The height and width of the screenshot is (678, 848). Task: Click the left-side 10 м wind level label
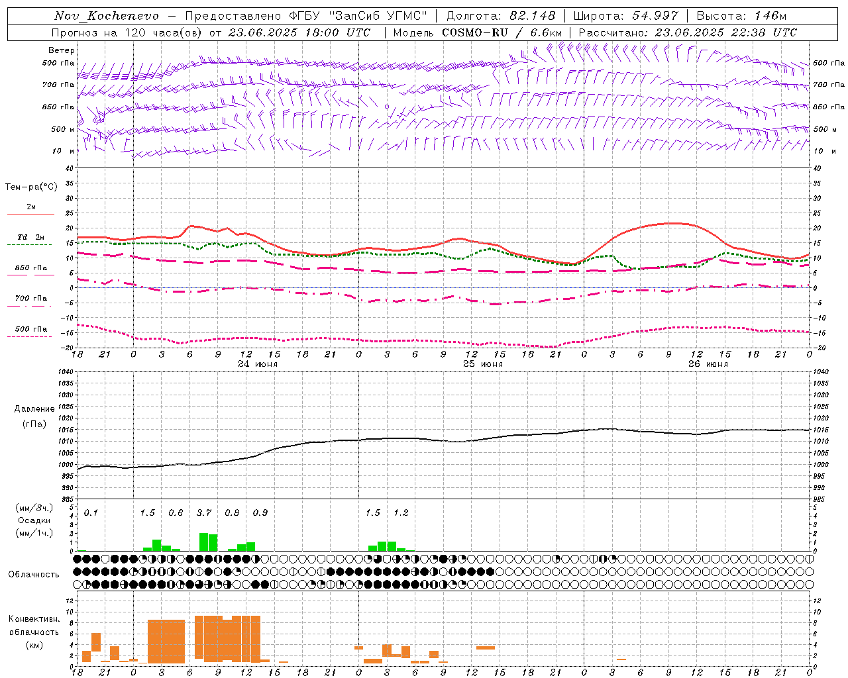click(62, 152)
